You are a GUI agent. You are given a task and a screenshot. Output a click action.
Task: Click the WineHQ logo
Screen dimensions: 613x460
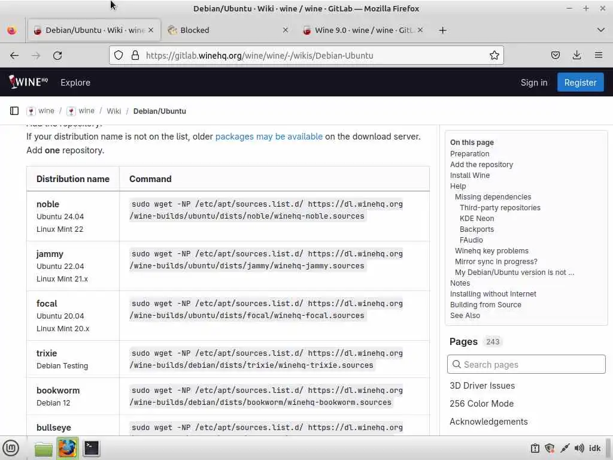[x=28, y=82]
